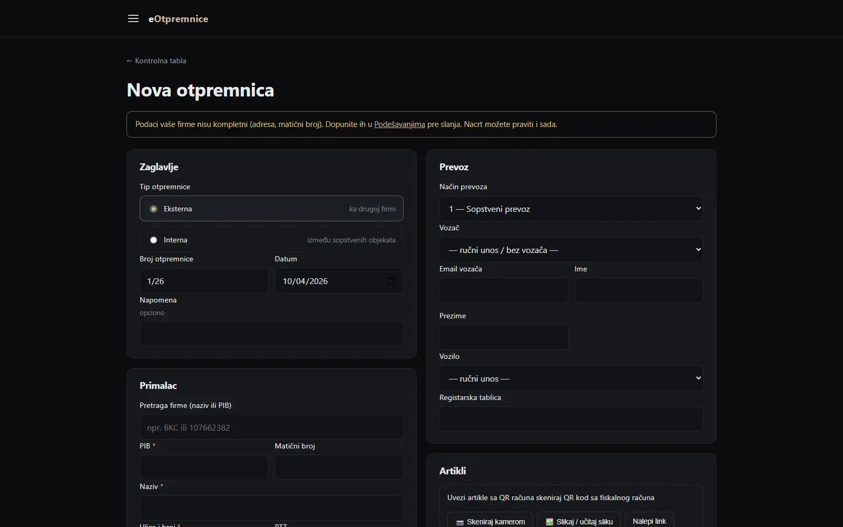Open the Vozilo selection dropdown
843x527 pixels.
pos(571,378)
